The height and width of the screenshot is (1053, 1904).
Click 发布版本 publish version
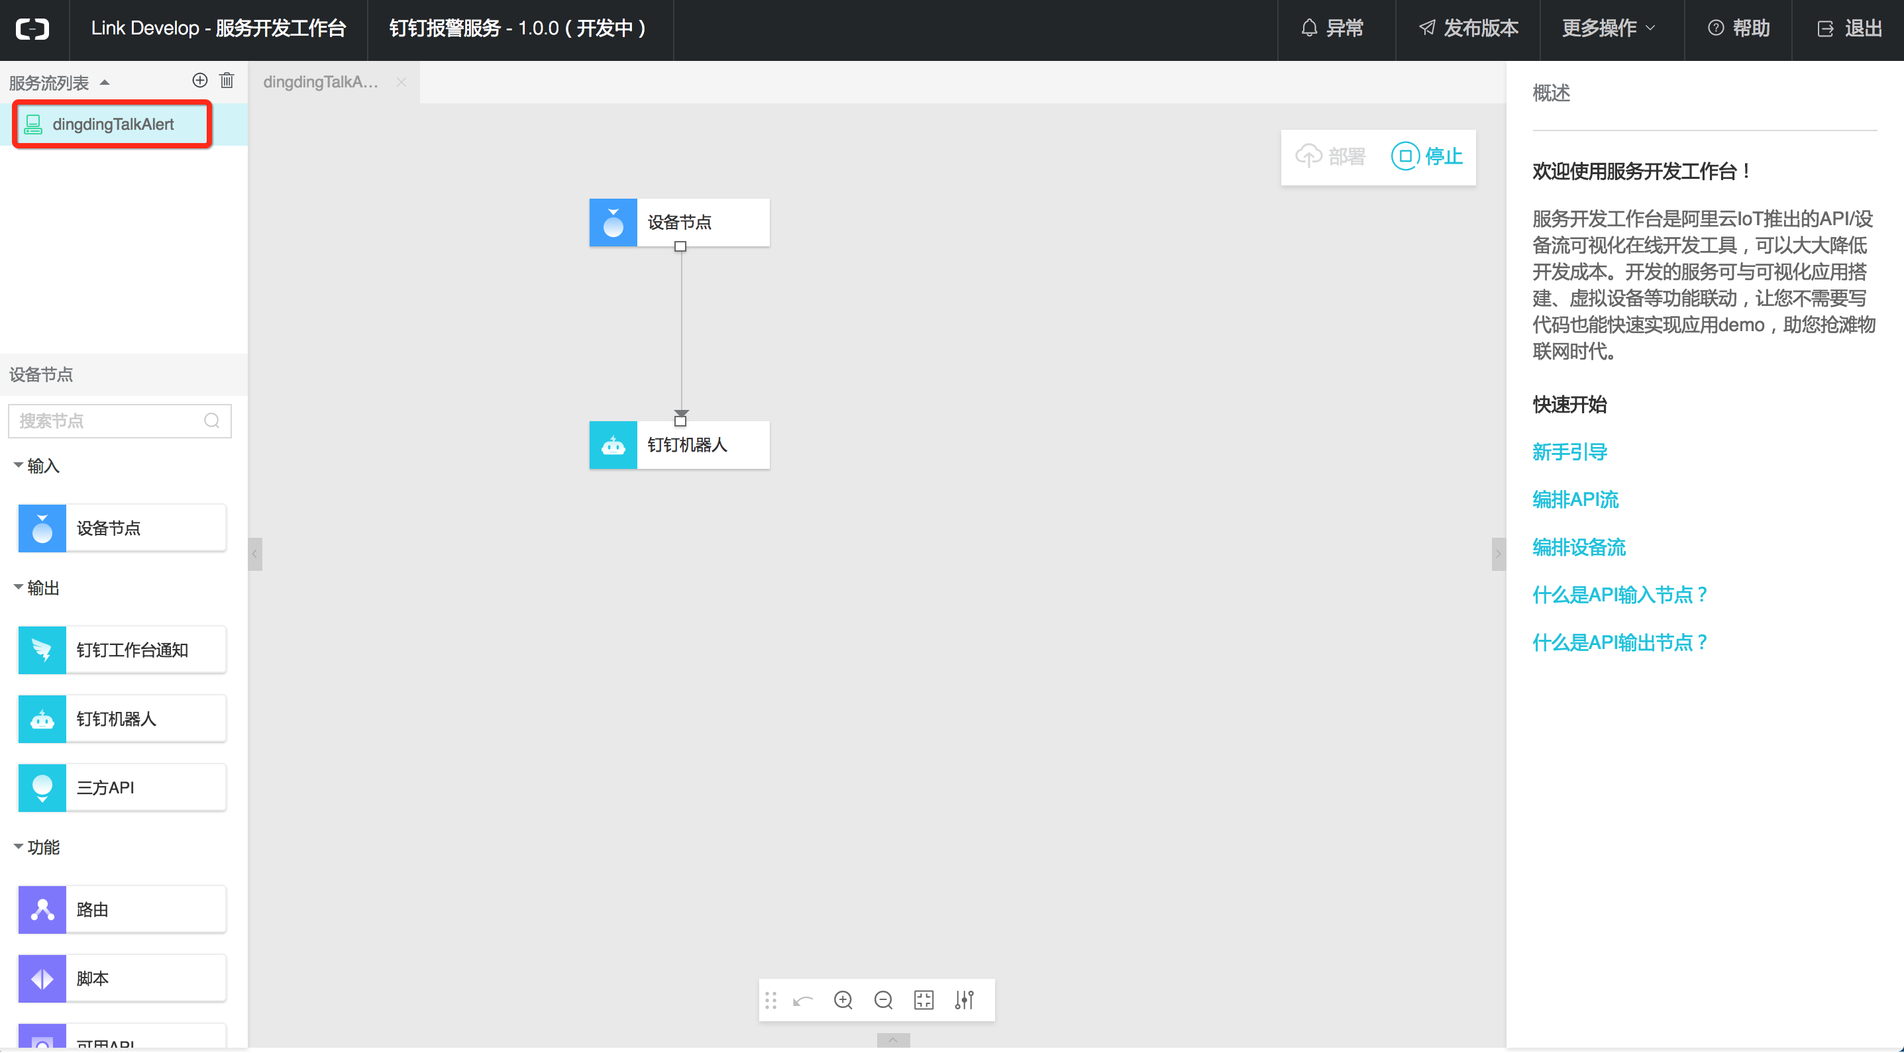(x=1468, y=29)
